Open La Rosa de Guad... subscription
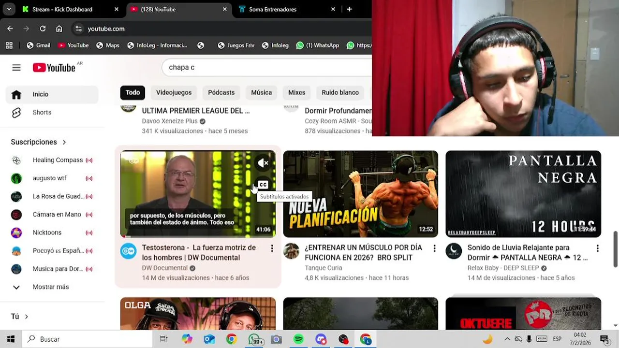 coord(52,196)
